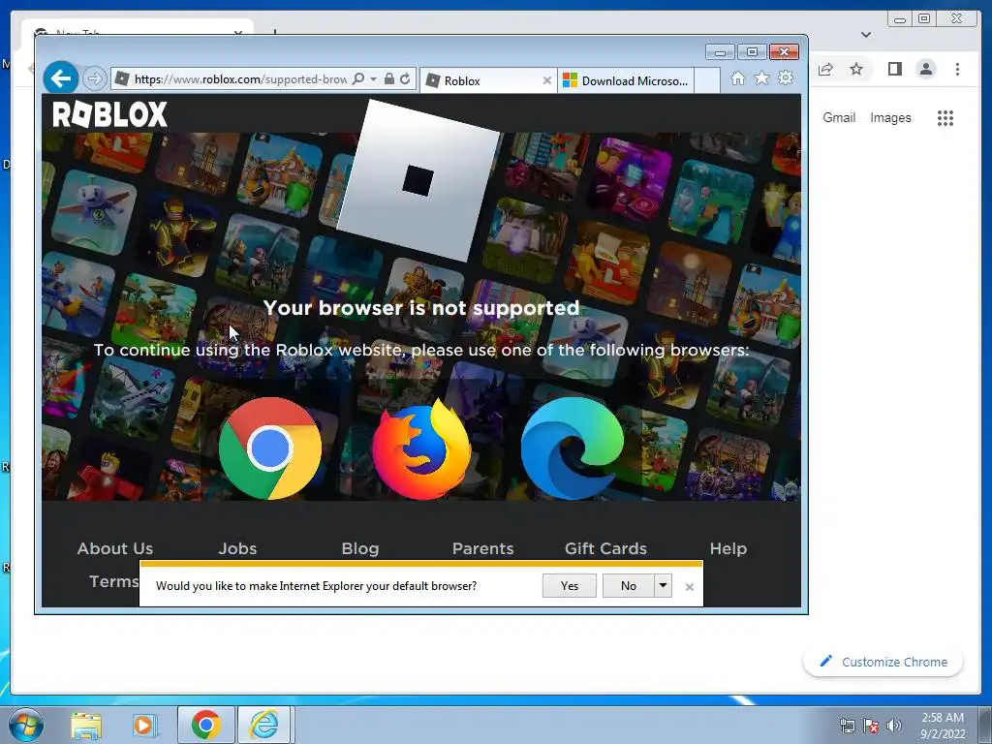Screen dimensions: 992x744
Task: Click the search magnifier in IE address bar
Action: point(358,78)
